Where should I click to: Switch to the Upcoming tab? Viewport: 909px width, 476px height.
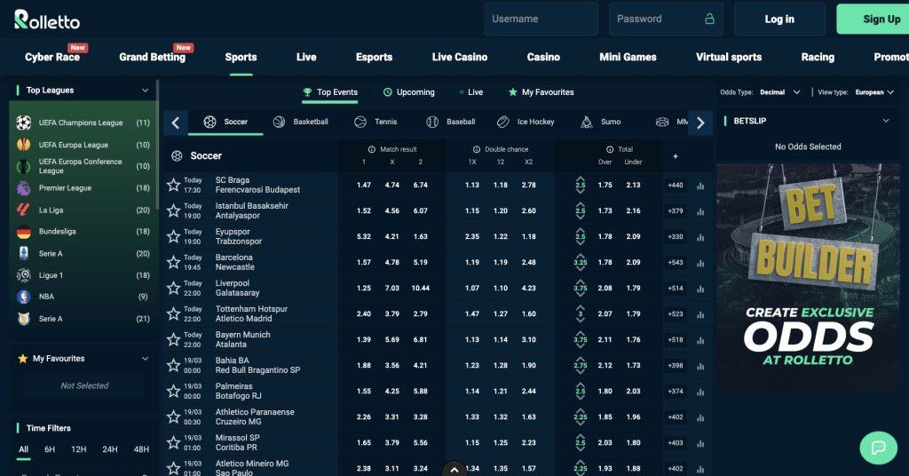click(408, 92)
